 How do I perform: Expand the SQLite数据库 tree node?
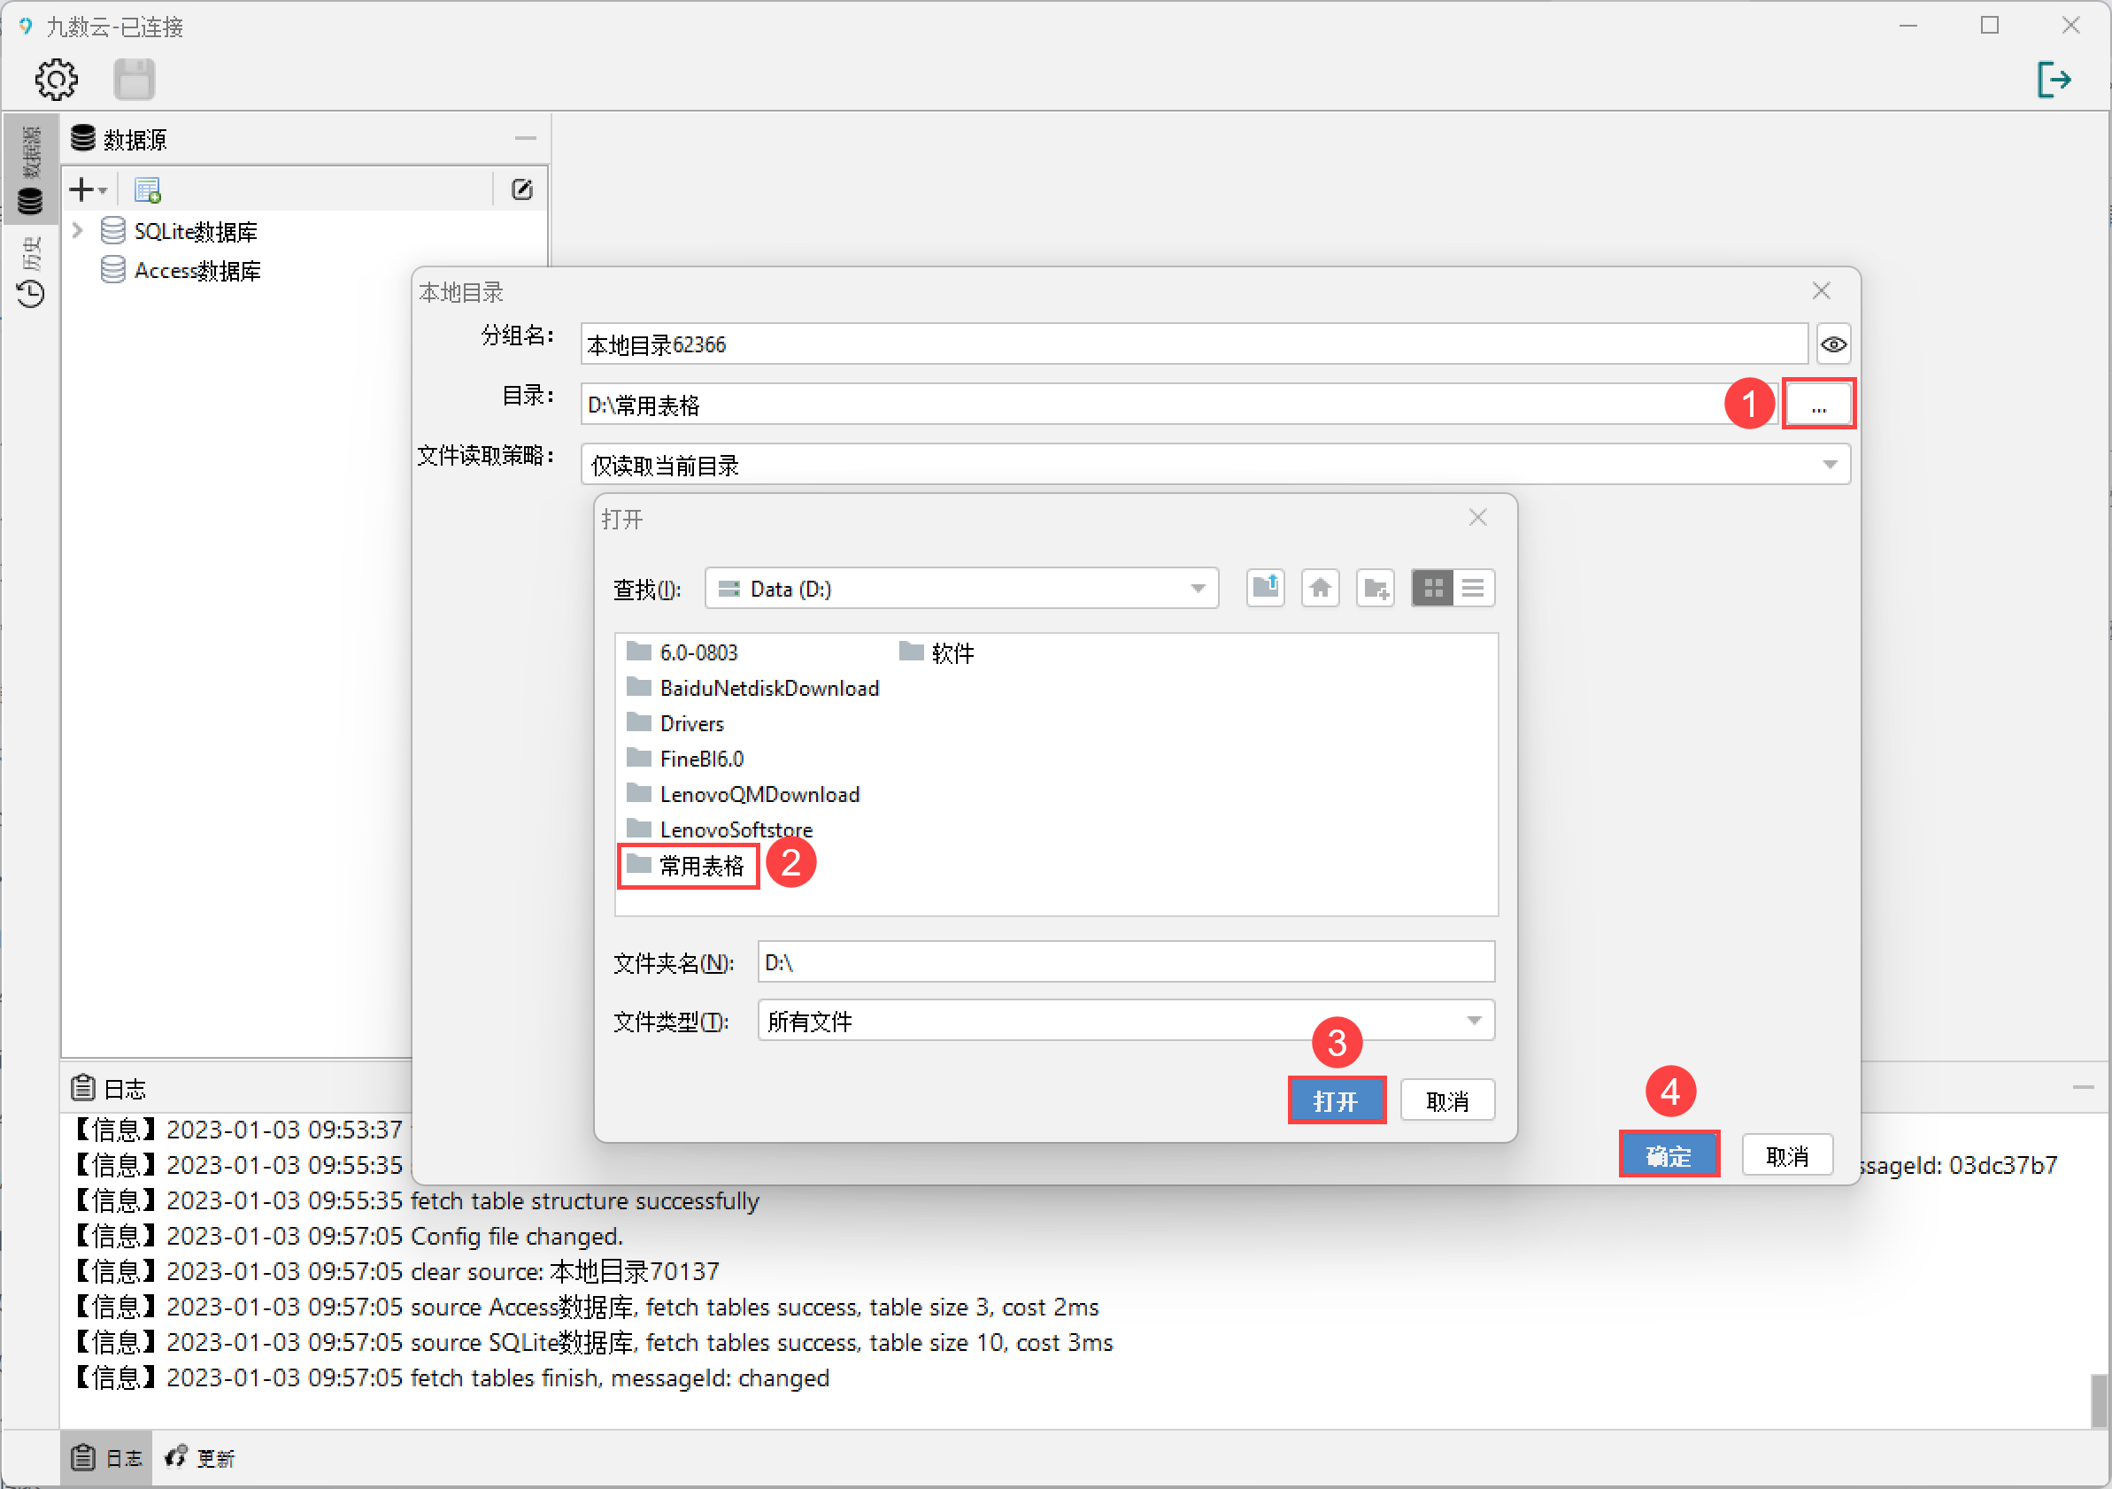[78, 231]
